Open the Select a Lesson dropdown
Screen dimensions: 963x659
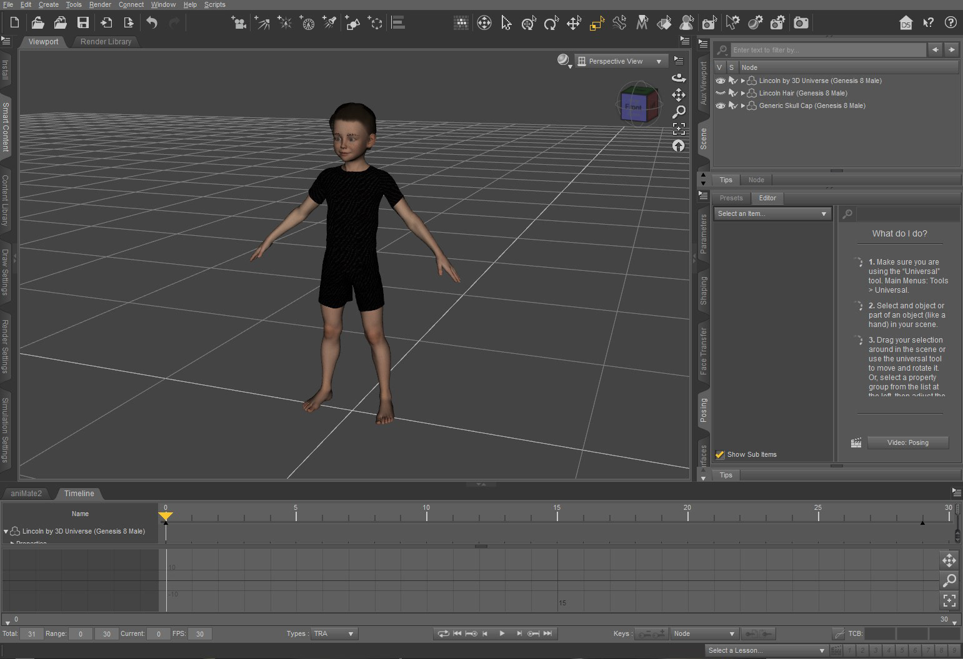(x=766, y=650)
